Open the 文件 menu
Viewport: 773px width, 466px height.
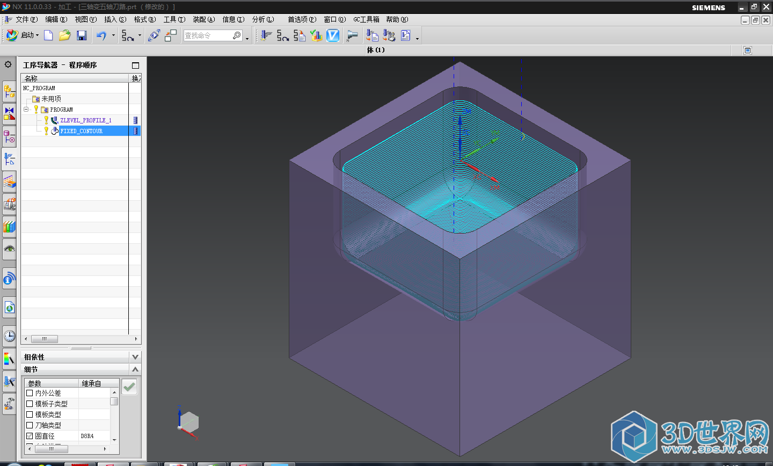(x=26, y=19)
